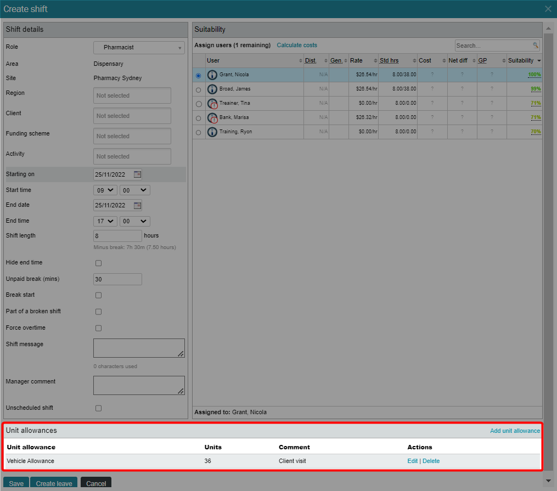Click the search magnifier icon
Screen dimensions: 557x491
click(x=536, y=45)
